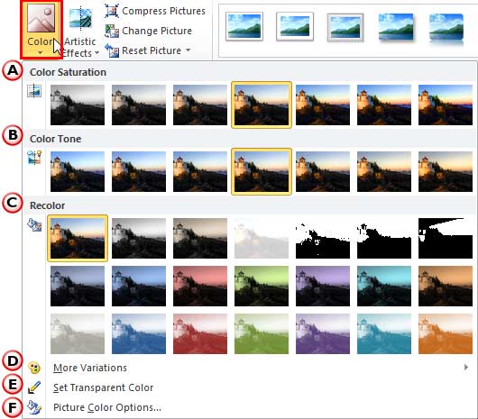Choose the third Color Saturation thumbnail
The width and height of the screenshot is (478, 419).
coord(200,105)
